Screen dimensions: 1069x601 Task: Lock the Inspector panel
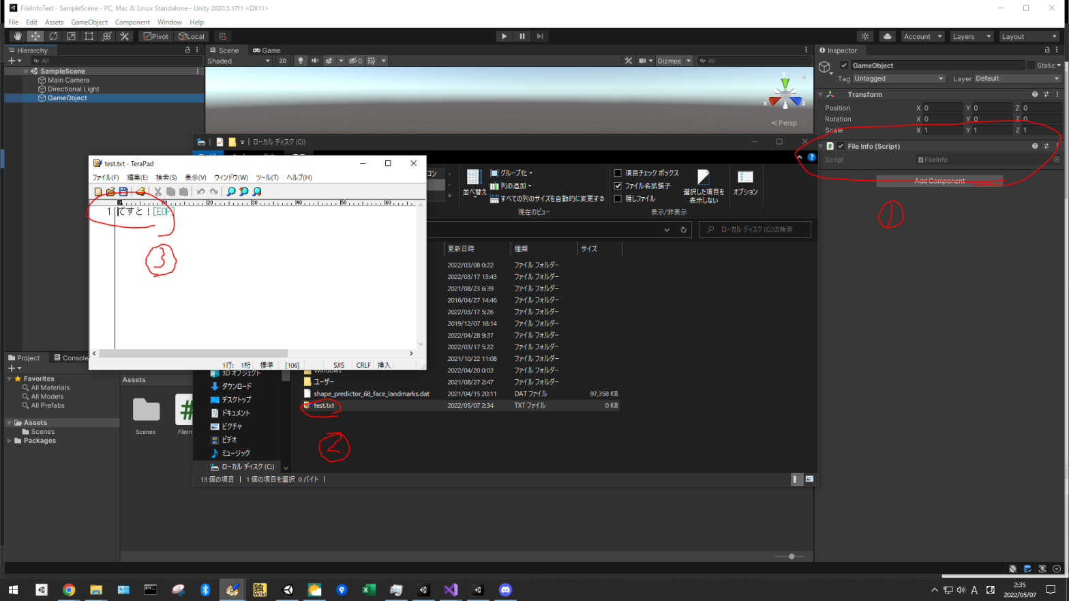tap(1047, 50)
